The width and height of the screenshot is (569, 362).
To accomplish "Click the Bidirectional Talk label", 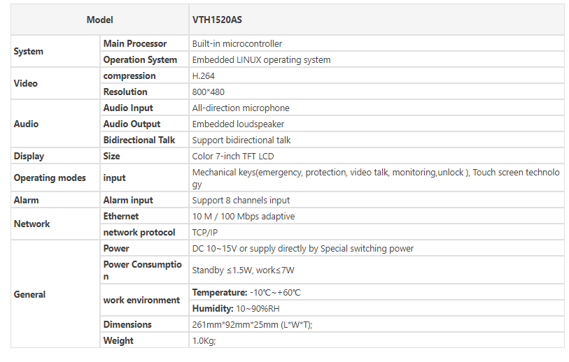I will [x=139, y=140].
